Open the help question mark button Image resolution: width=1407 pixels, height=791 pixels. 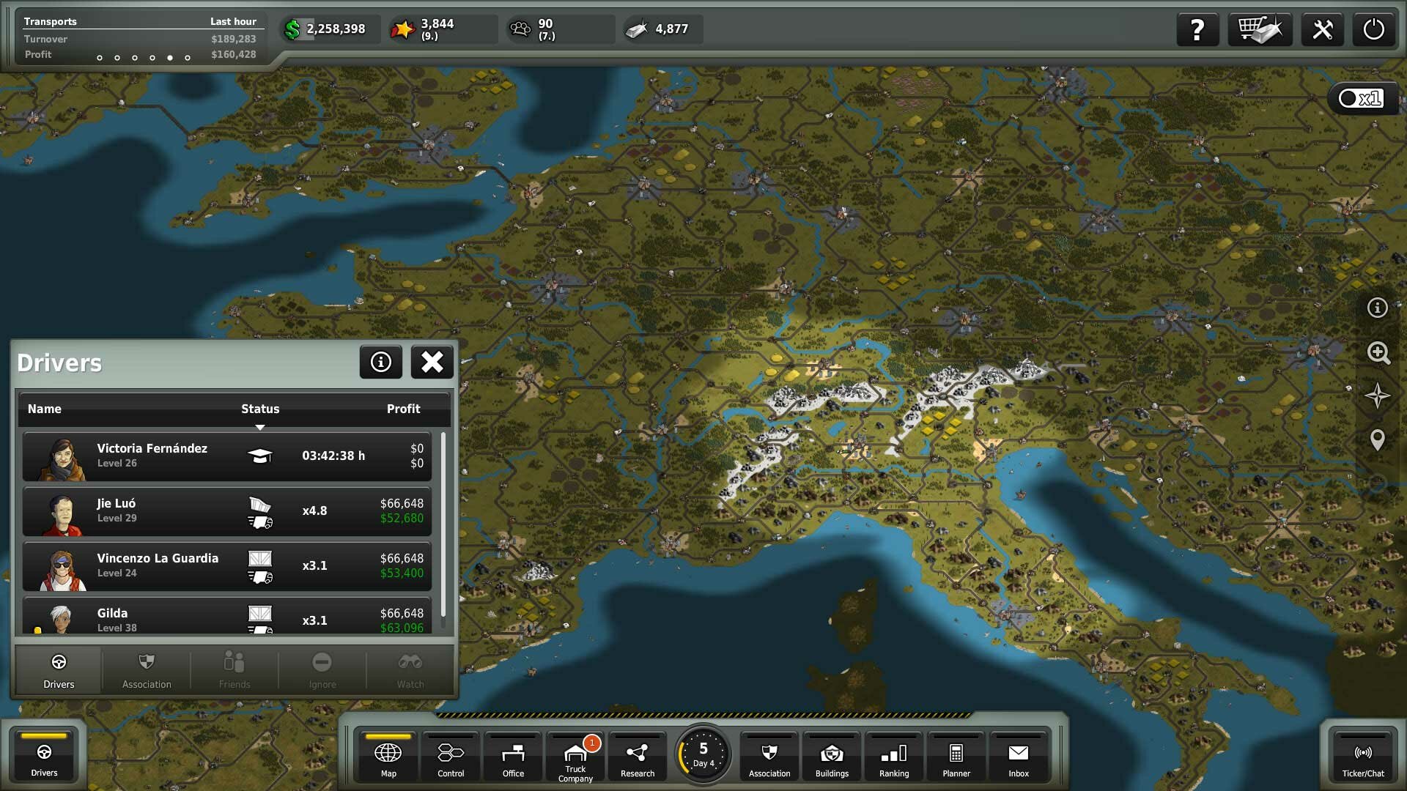(1197, 29)
